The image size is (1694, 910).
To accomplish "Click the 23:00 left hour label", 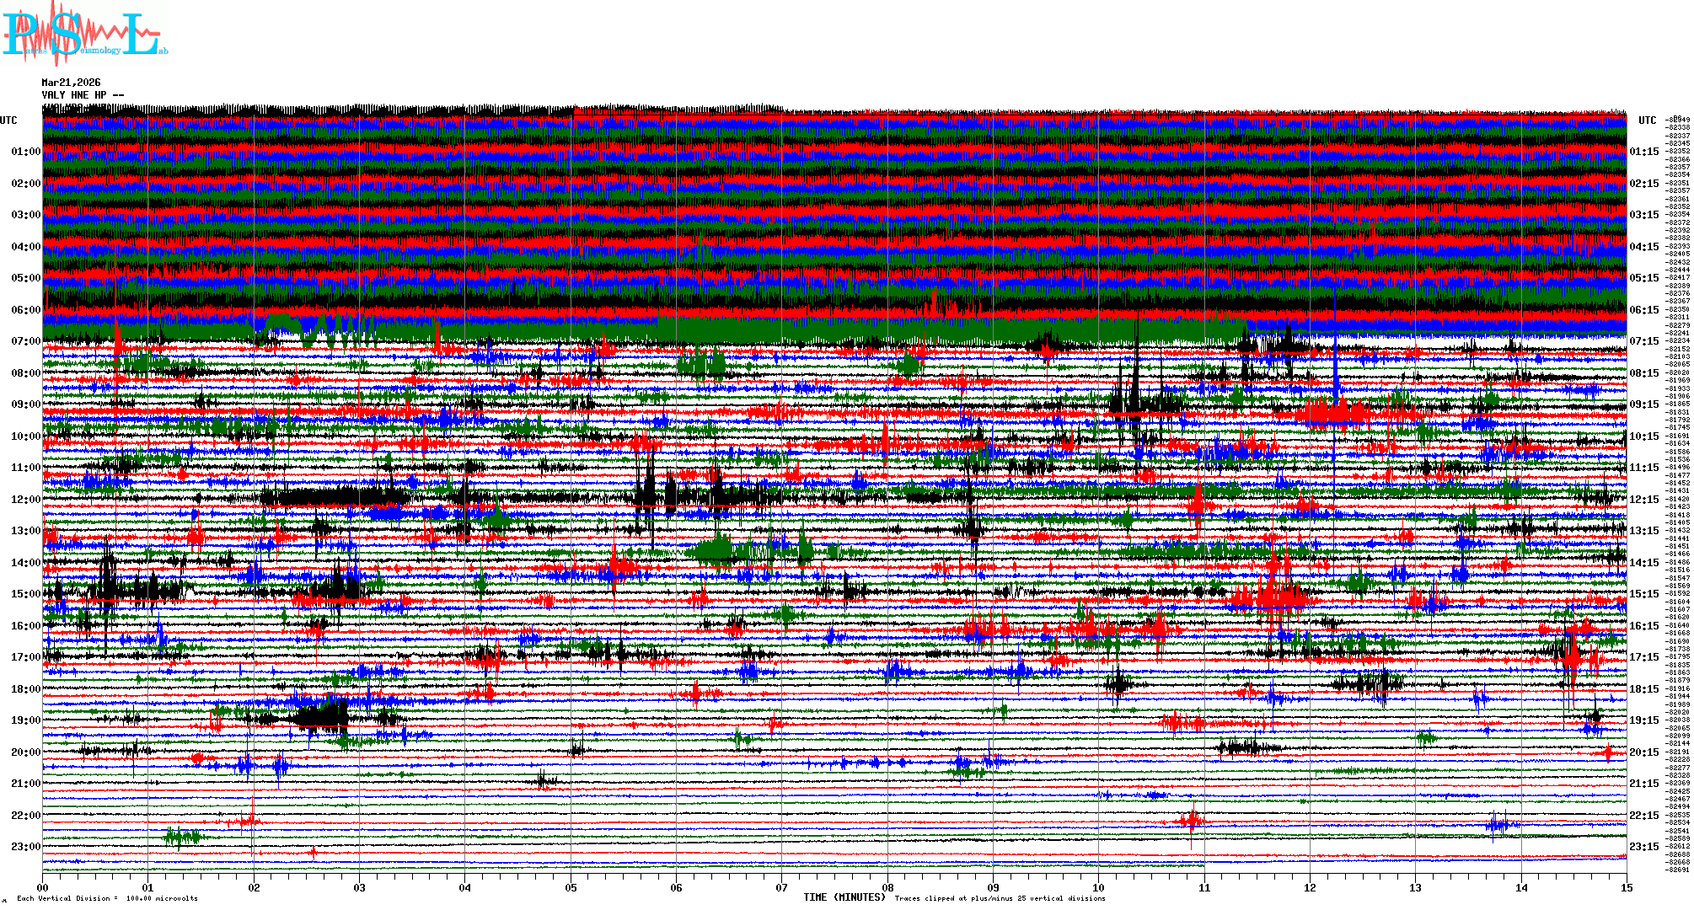I will [x=25, y=847].
